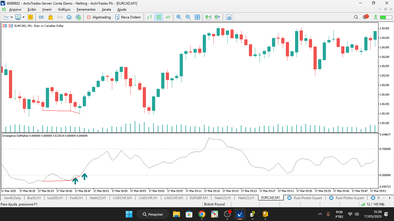This screenshot has width=394, height=221.
Task: Zoom in on the chart
Action: [179, 17]
